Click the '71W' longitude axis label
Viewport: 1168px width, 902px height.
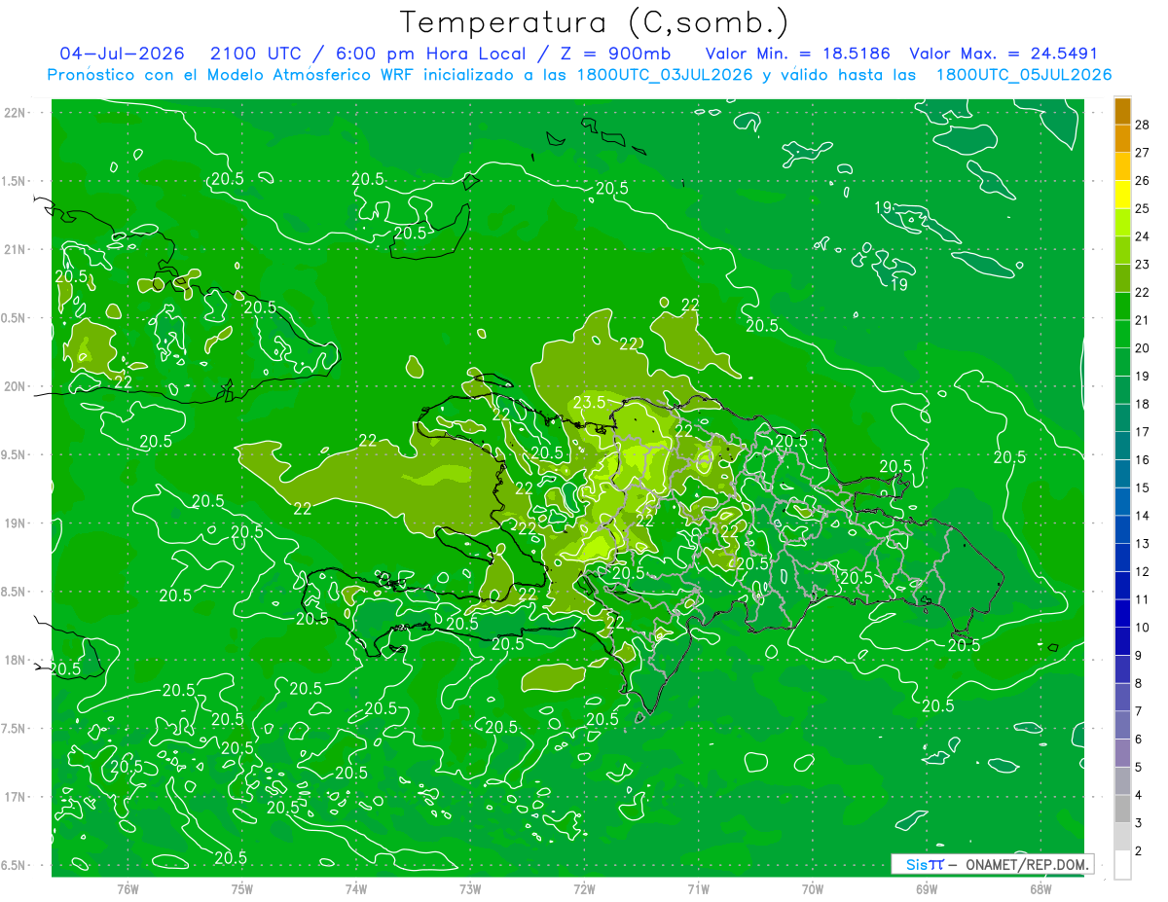pyautogui.click(x=698, y=888)
